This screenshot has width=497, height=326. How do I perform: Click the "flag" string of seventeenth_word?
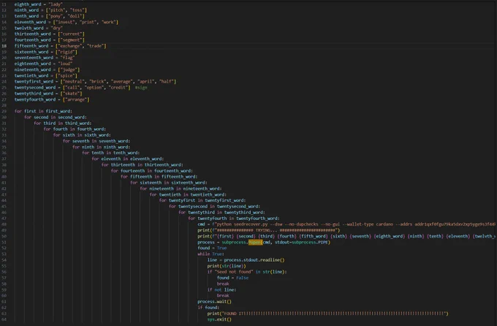pos(67,58)
